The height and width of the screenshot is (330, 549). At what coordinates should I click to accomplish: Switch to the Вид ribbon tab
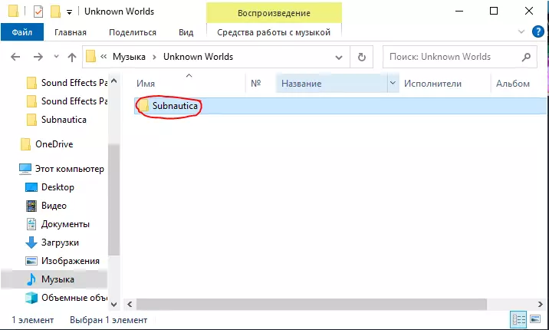pyautogui.click(x=186, y=32)
